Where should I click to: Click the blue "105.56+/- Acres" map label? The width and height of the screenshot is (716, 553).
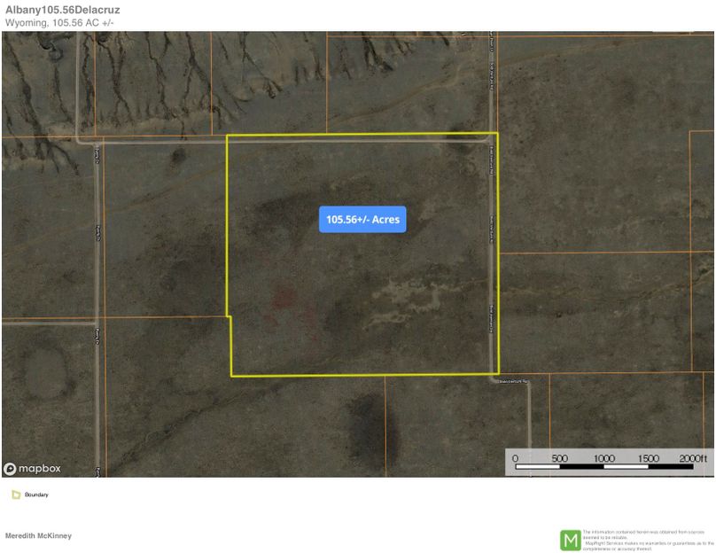pos(362,219)
